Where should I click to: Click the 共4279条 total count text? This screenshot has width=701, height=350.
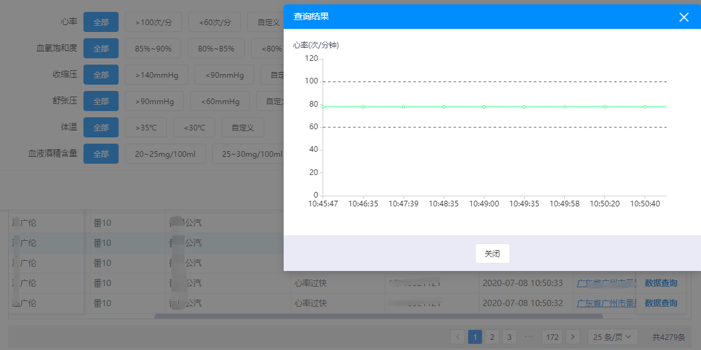pos(668,337)
